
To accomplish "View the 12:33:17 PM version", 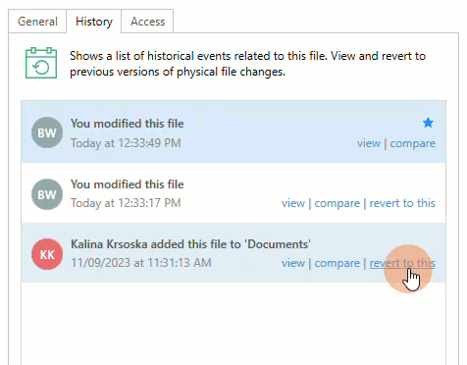I will point(293,203).
